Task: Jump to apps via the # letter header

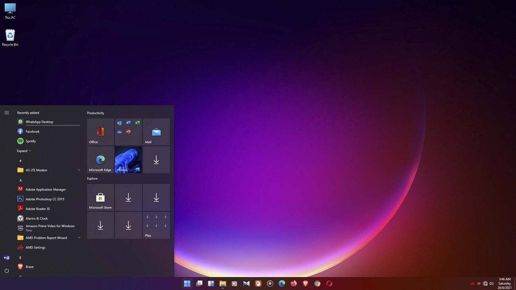Action: click(21, 161)
